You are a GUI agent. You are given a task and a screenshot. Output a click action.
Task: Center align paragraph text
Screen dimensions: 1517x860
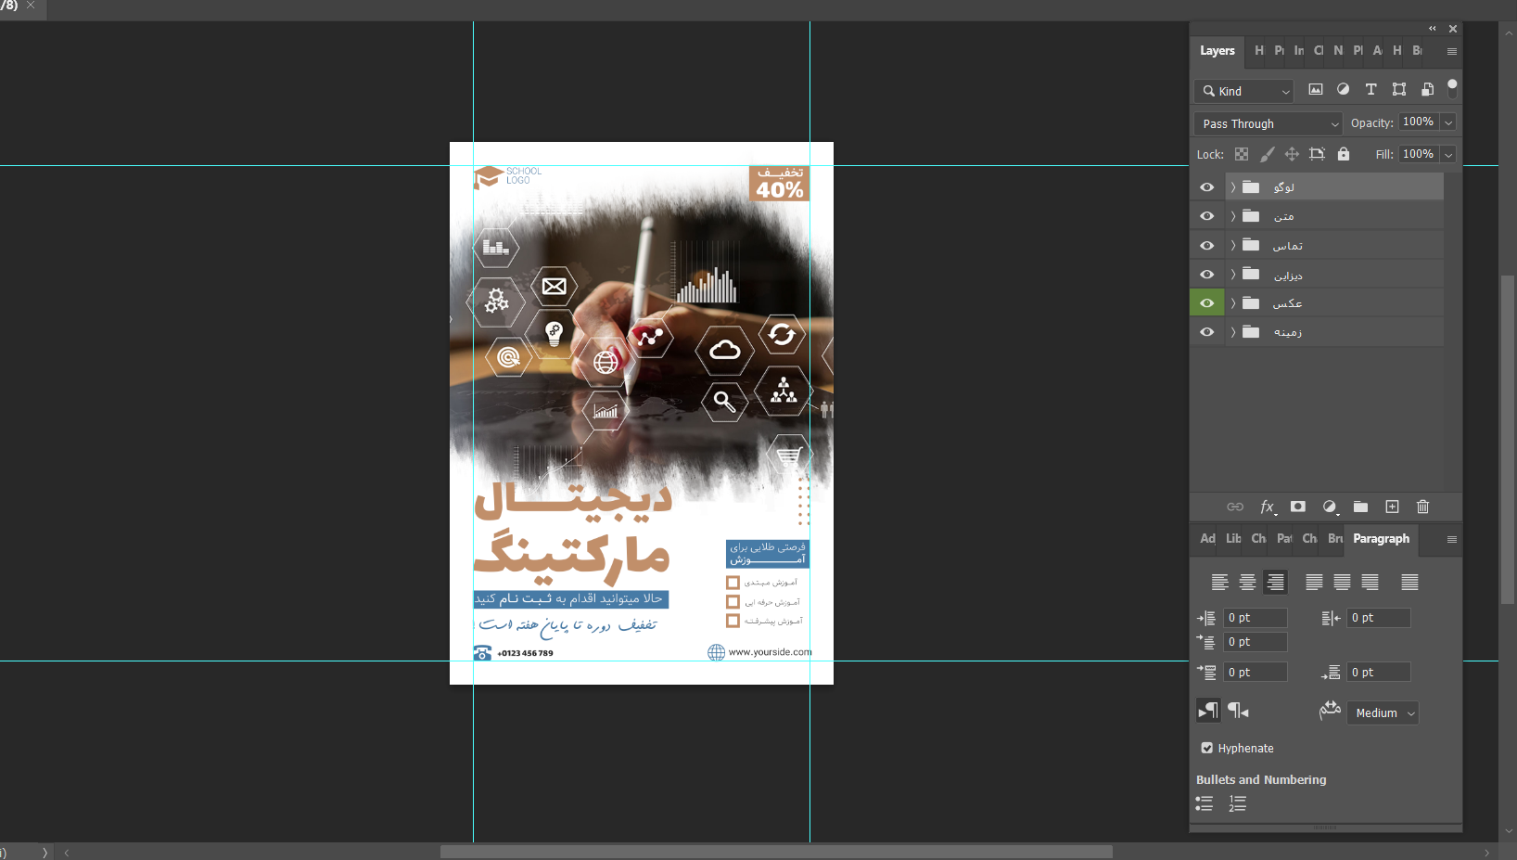point(1248,582)
